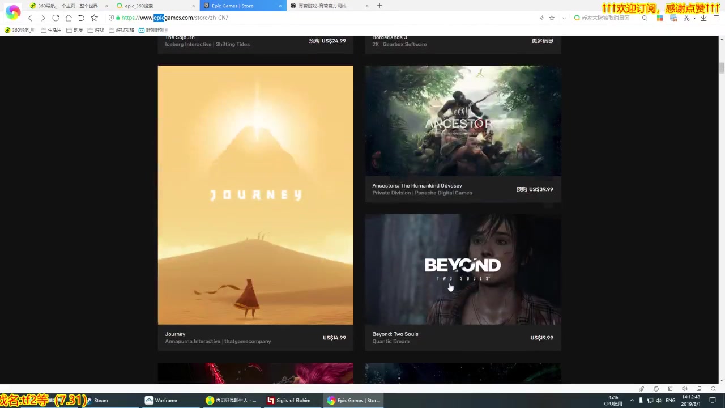The height and width of the screenshot is (408, 725).
Task: Click Borderlands 3 更多信息 link
Action: (542, 41)
